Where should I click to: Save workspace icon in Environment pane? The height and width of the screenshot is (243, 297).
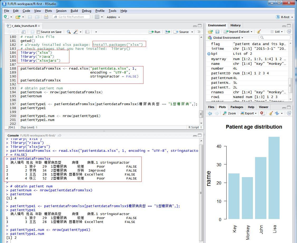(217, 32)
